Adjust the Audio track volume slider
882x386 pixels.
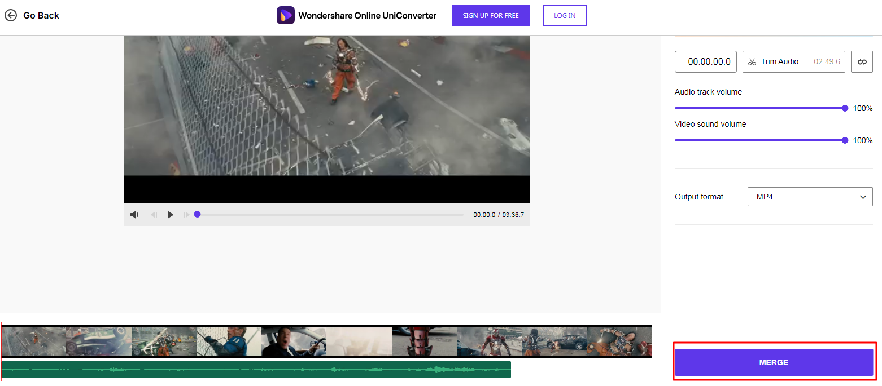pyautogui.click(x=760, y=108)
